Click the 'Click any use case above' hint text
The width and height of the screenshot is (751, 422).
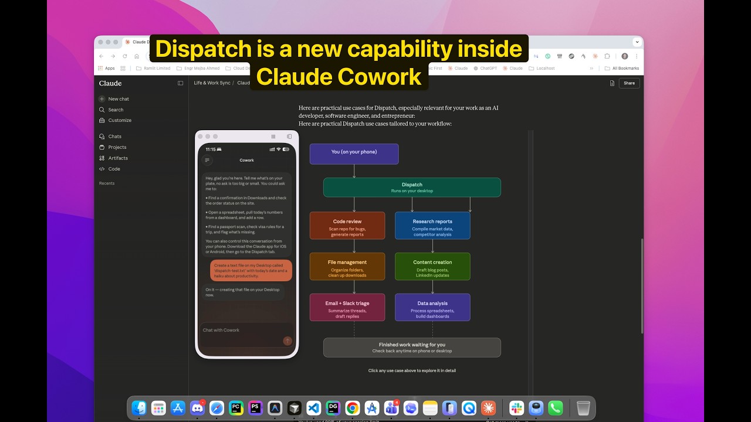[x=412, y=370]
